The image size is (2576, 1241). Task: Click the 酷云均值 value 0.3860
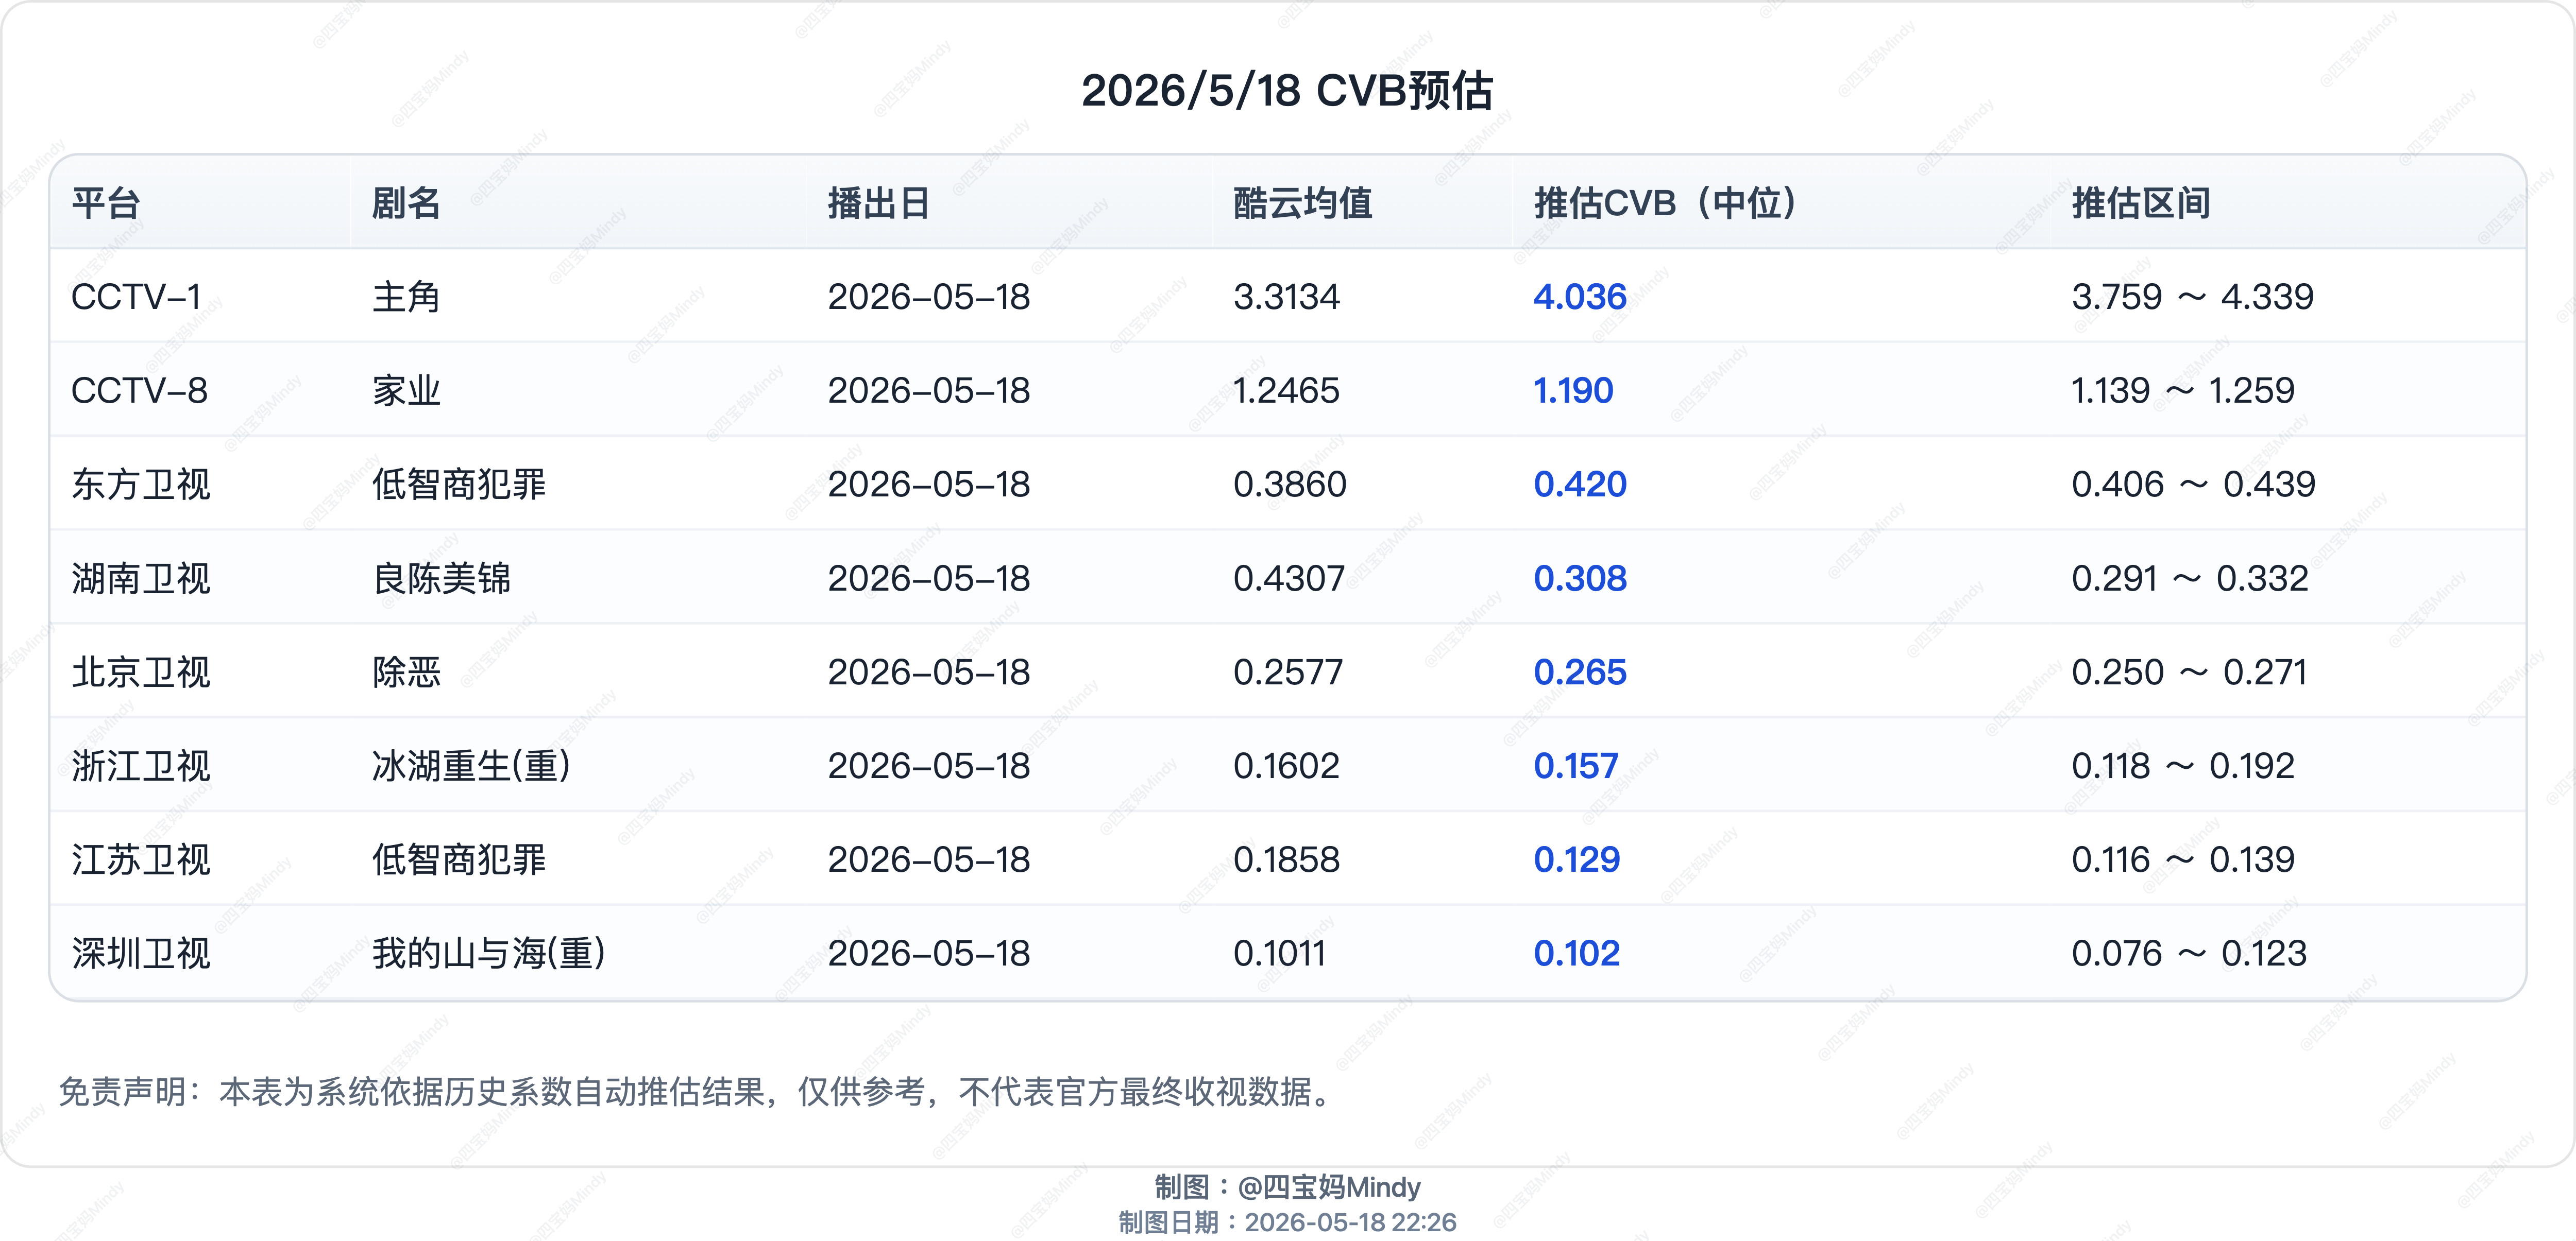click(x=1290, y=485)
